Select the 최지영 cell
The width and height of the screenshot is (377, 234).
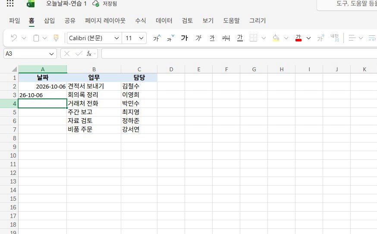(139, 112)
